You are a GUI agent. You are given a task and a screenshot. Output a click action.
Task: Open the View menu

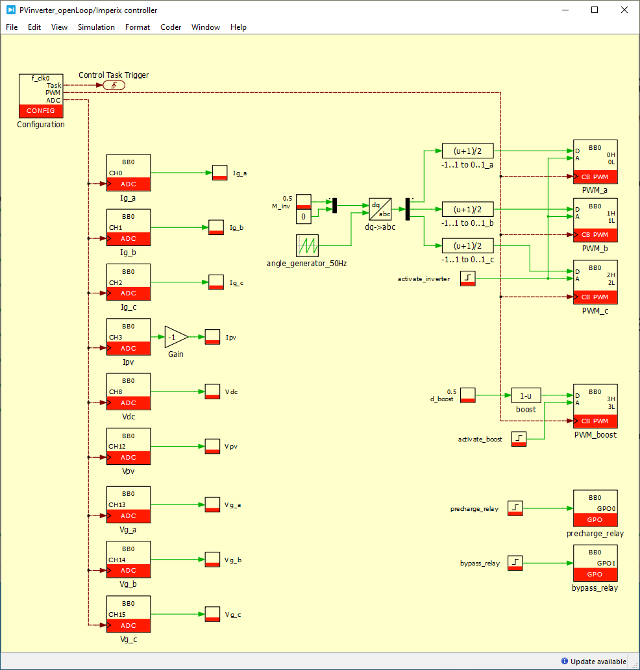pyautogui.click(x=59, y=27)
